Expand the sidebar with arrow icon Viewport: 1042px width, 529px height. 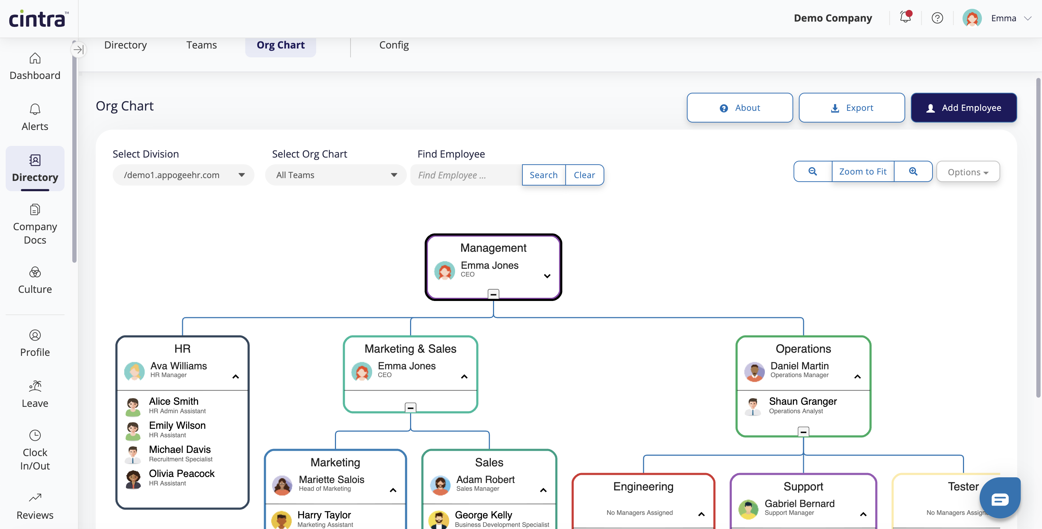coord(78,50)
